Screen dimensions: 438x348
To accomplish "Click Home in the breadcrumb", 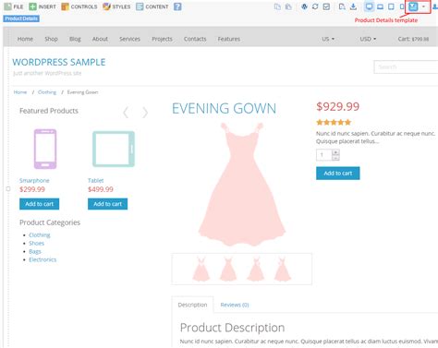I will click(20, 92).
